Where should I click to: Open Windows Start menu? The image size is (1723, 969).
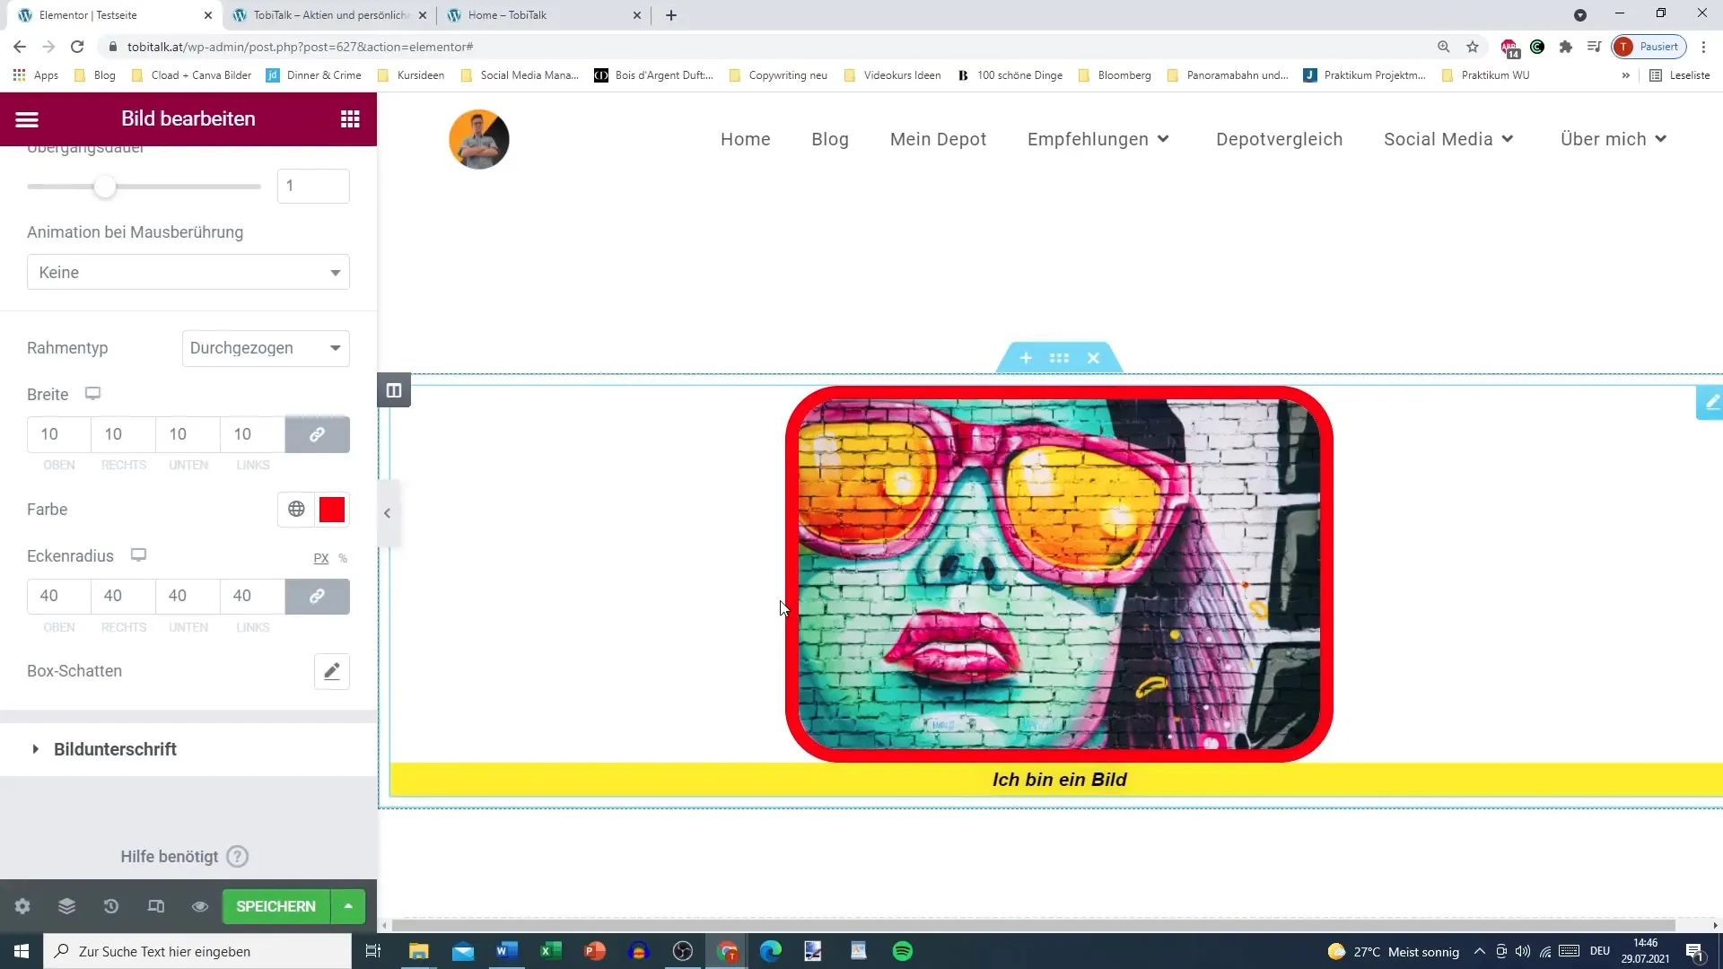(x=22, y=951)
